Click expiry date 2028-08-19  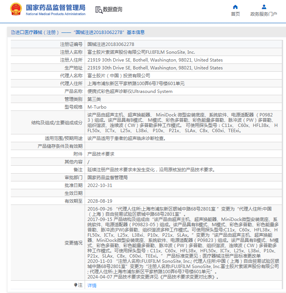(100, 201)
